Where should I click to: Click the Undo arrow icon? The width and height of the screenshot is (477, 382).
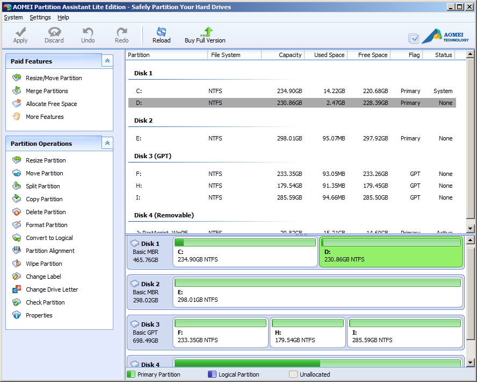click(88, 32)
